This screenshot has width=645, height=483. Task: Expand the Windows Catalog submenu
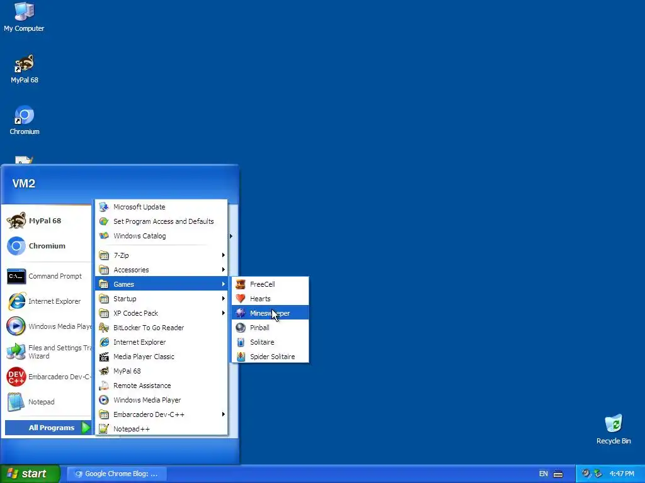[161, 236]
